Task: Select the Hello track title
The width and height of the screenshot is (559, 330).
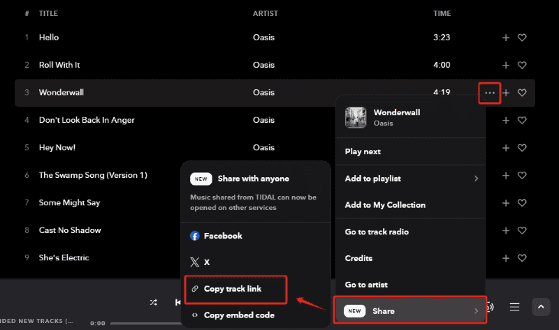Action: pos(49,38)
